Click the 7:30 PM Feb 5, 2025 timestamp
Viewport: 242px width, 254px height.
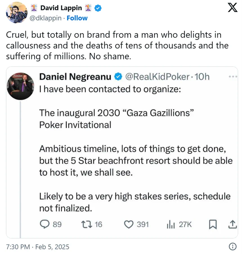pos(37,247)
